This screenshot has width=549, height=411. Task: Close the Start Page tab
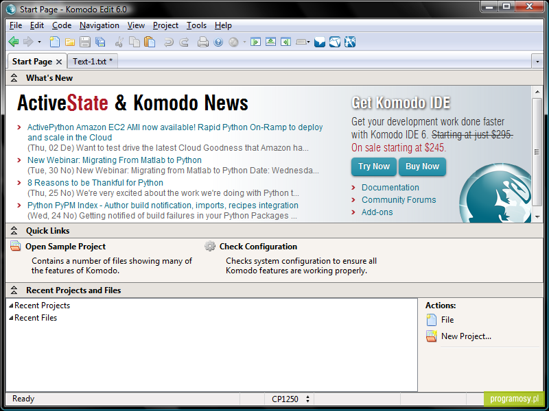click(59, 62)
